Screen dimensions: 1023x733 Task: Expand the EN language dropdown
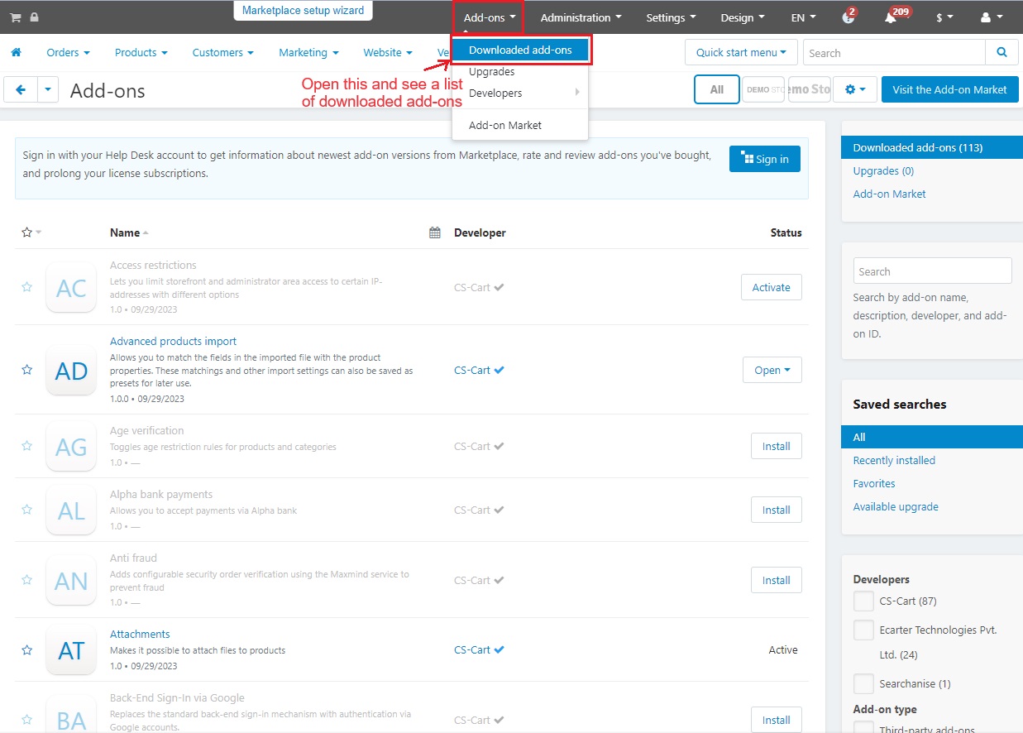click(x=803, y=17)
